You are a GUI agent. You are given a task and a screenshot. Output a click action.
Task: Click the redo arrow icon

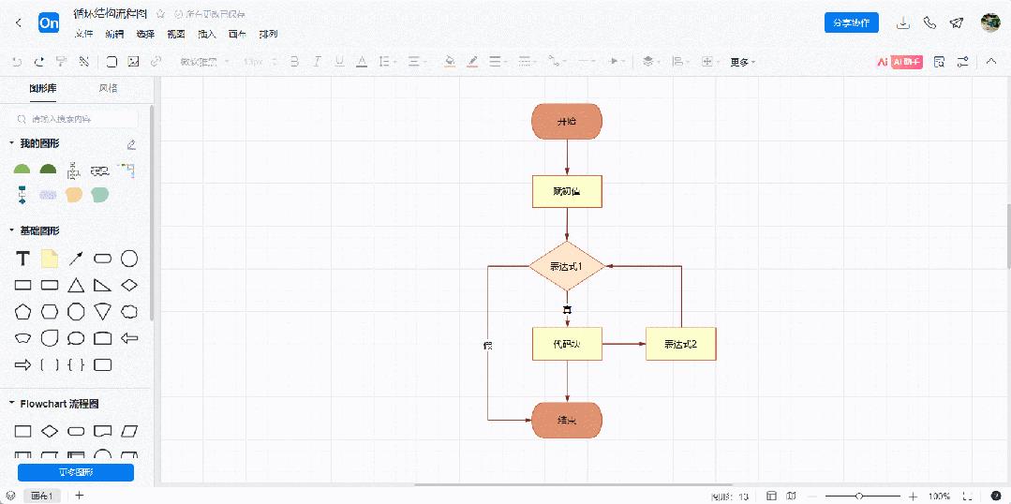pyautogui.click(x=38, y=62)
